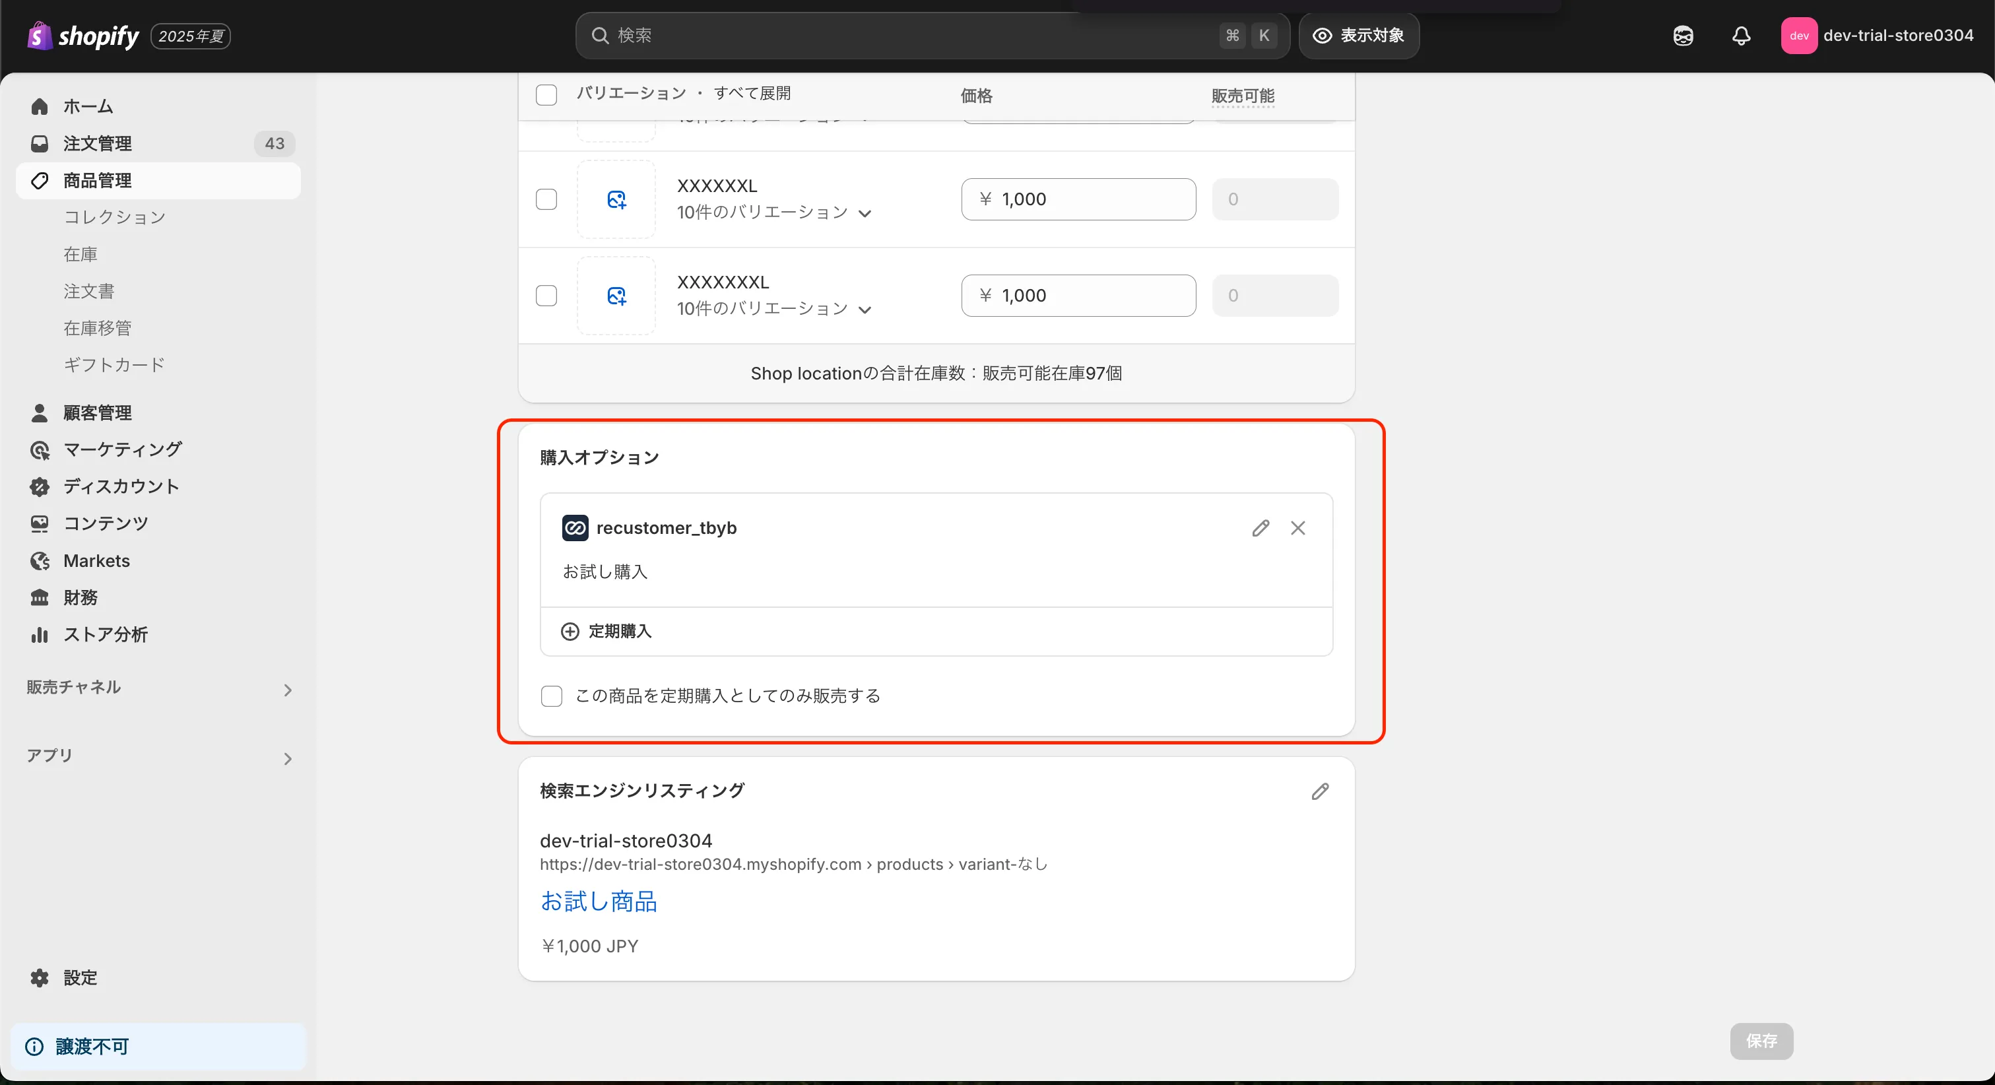Edit the 検索エンジンリスティング section
Image resolution: width=1995 pixels, height=1085 pixels.
pos(1321,791)
